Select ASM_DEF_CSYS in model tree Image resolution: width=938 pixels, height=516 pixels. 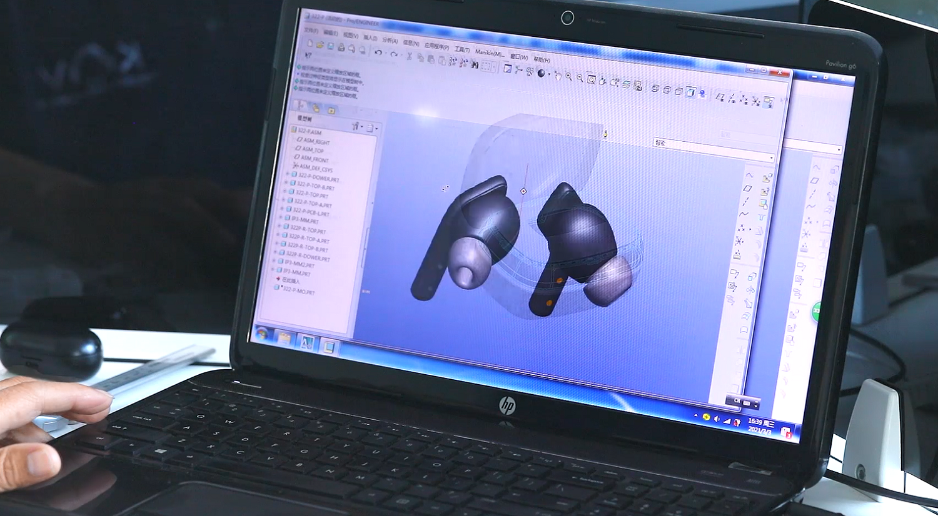pos(313,168)
